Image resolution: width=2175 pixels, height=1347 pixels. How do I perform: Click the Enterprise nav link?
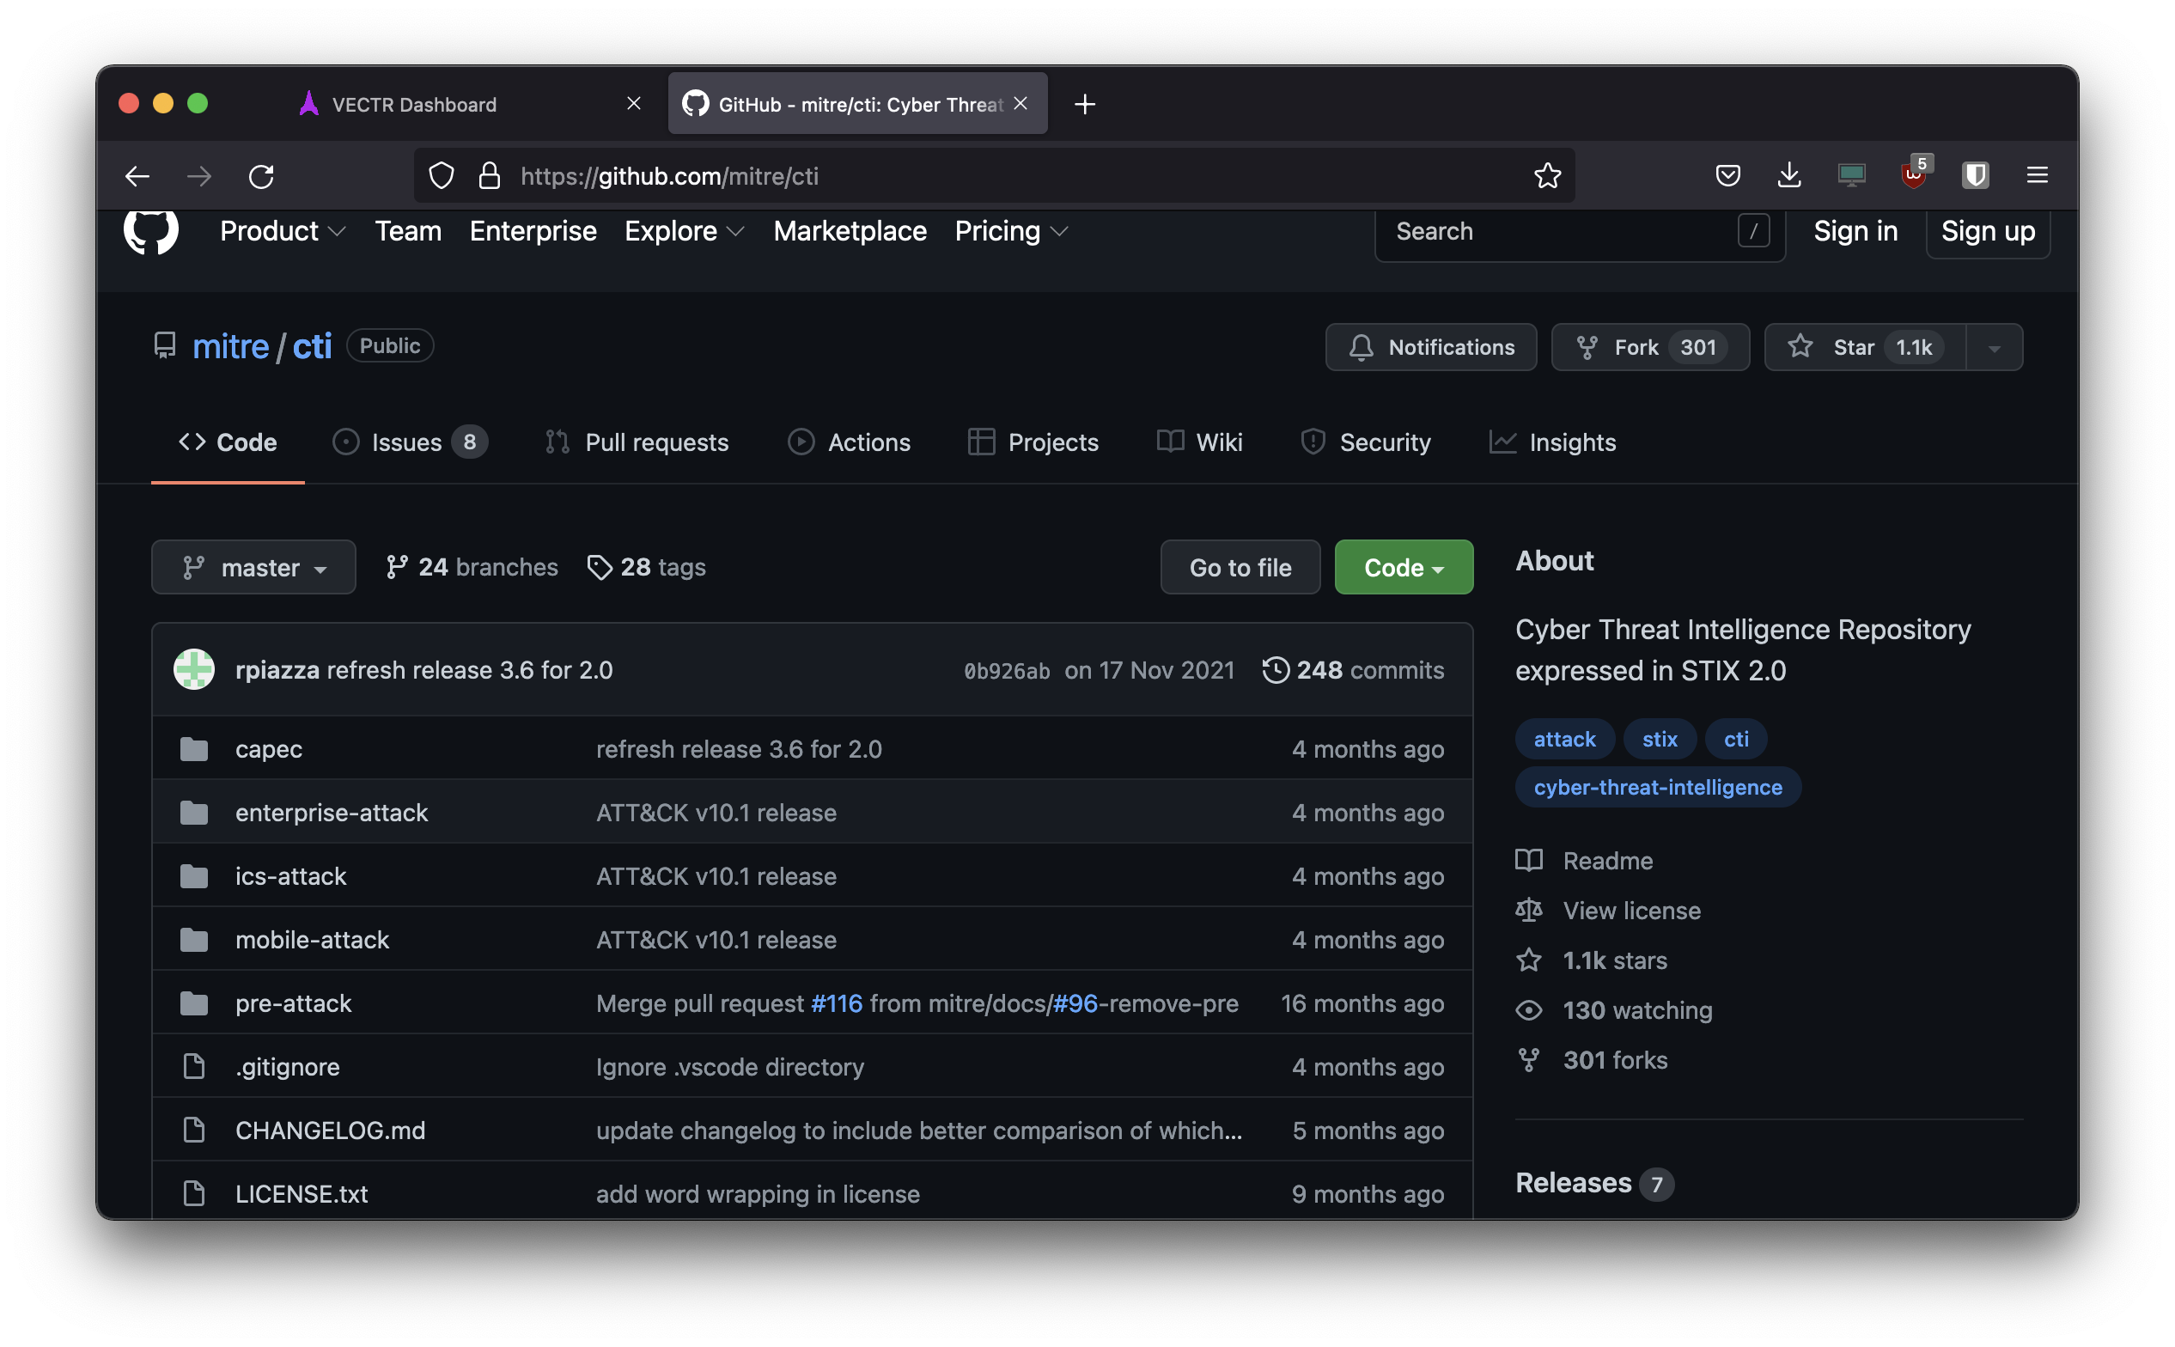(533, 231)
